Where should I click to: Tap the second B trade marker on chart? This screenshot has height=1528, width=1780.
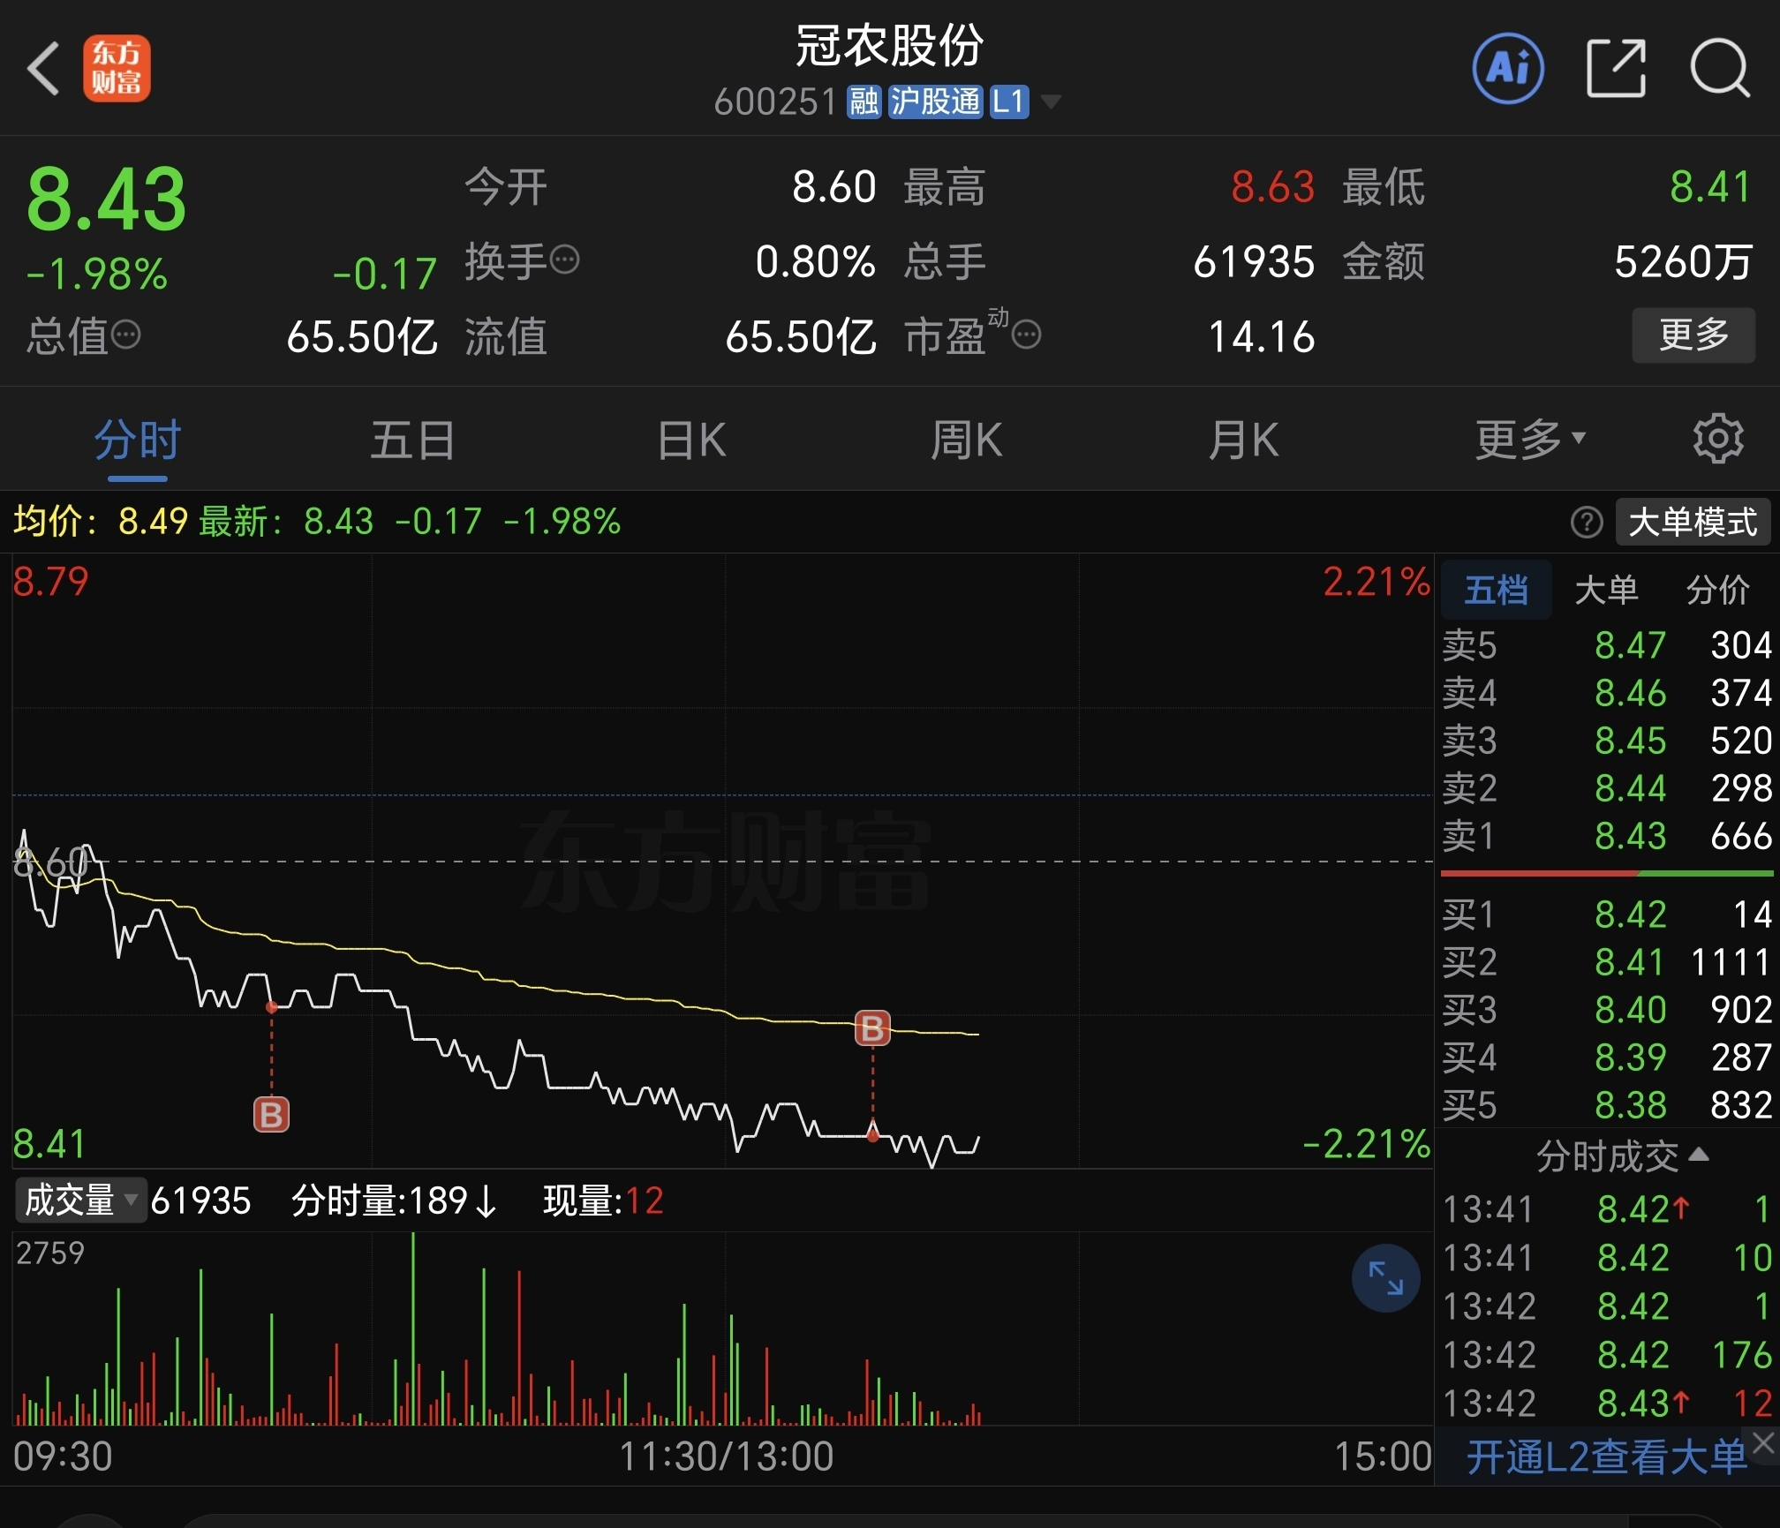tap(872, 1028)
